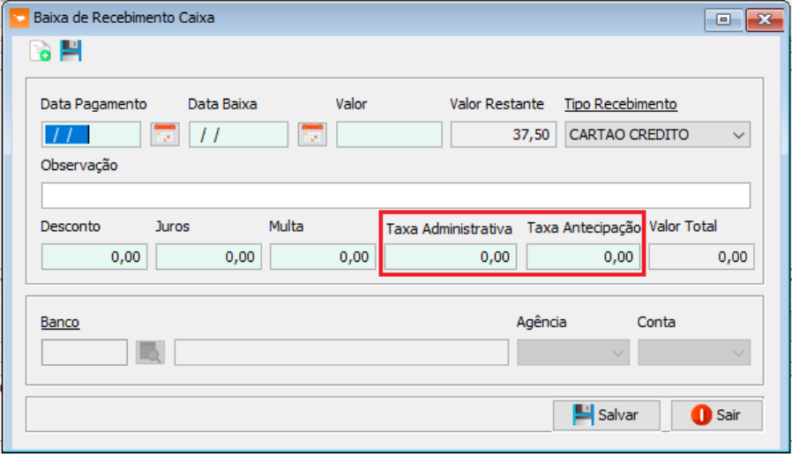Viewport: 792px width, 454px height.
Task: Focus the Observação text field
Action: 395,195
